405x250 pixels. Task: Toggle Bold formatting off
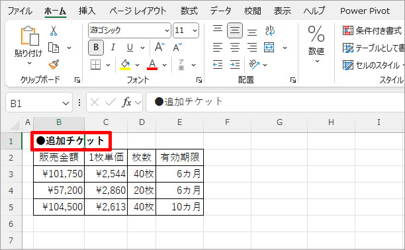(96, 48)
